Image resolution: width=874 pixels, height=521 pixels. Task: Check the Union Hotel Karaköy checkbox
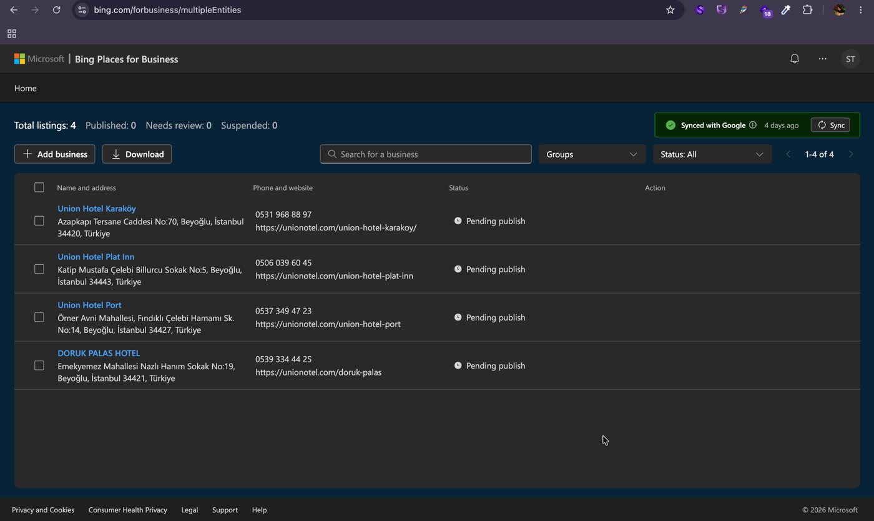[39, 221]
